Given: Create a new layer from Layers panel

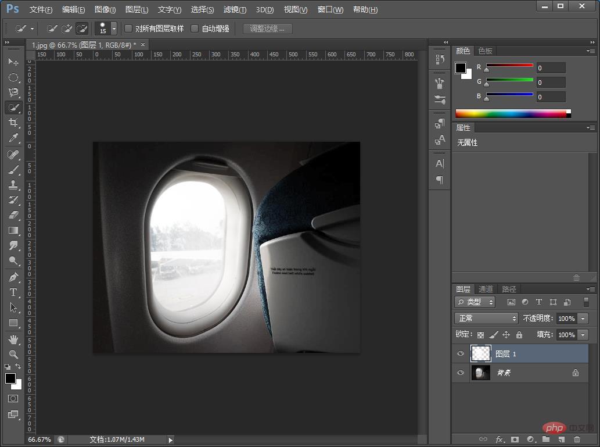Looking at the screenshot, I should click(561, 439).
